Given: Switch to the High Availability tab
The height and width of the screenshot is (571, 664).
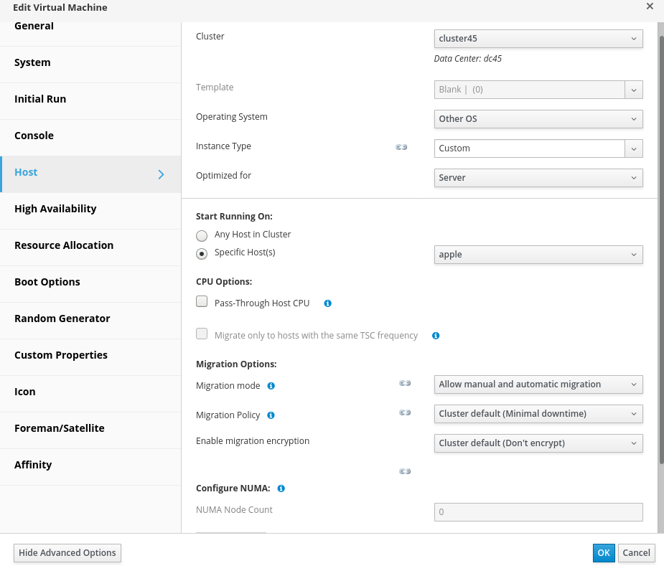Looking at the screenshot, I should pyautogui.click(x=55, y=209).
